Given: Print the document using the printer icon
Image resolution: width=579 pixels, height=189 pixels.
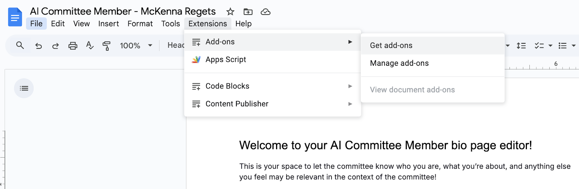Looking at the screenshot, I should [x=73, y=46].
